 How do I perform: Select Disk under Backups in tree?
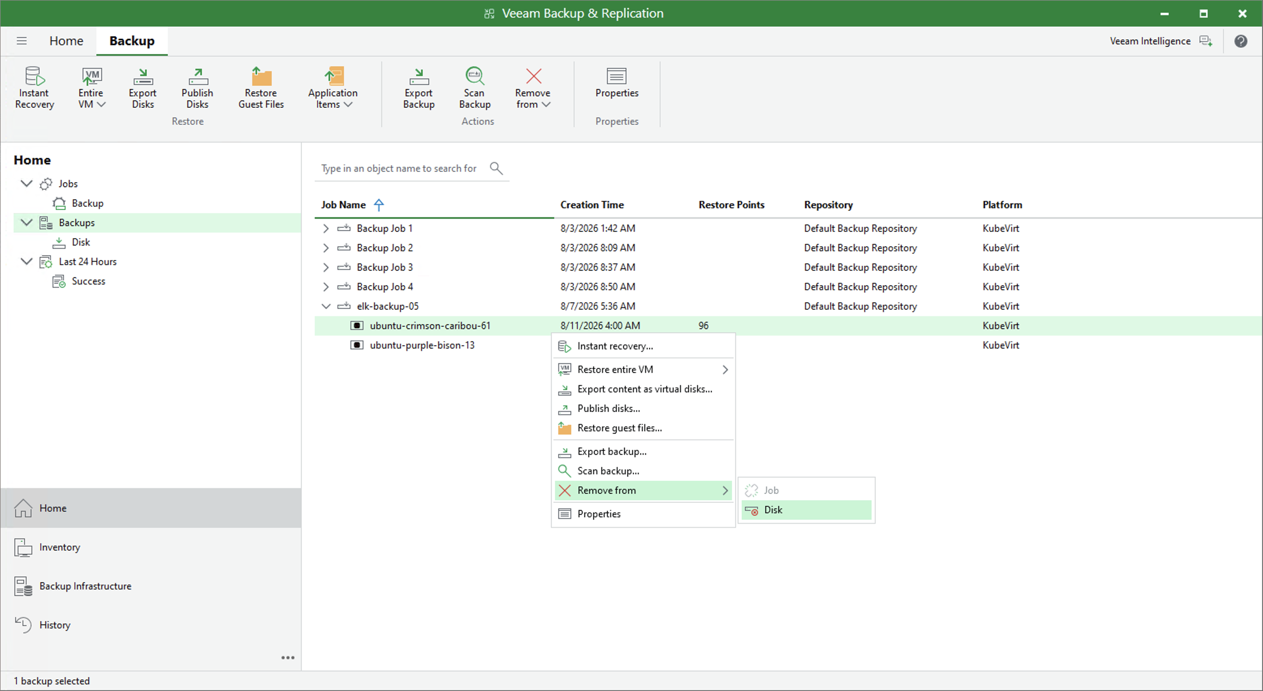[81, 242]
